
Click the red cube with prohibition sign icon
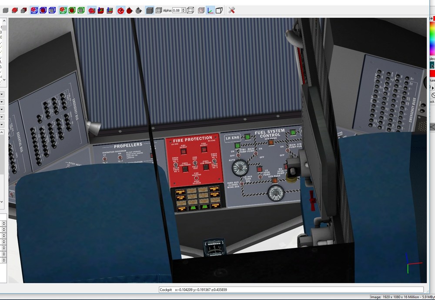click(15, 10)
